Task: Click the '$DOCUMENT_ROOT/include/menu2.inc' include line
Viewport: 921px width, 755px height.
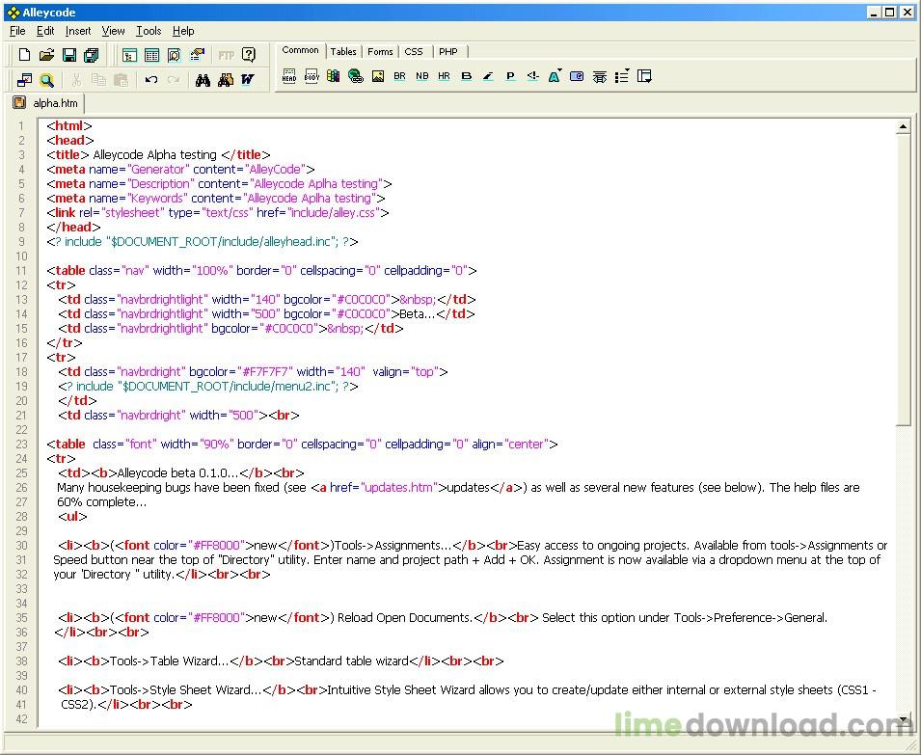Action: pyautogui.click(x=208, y=387)
